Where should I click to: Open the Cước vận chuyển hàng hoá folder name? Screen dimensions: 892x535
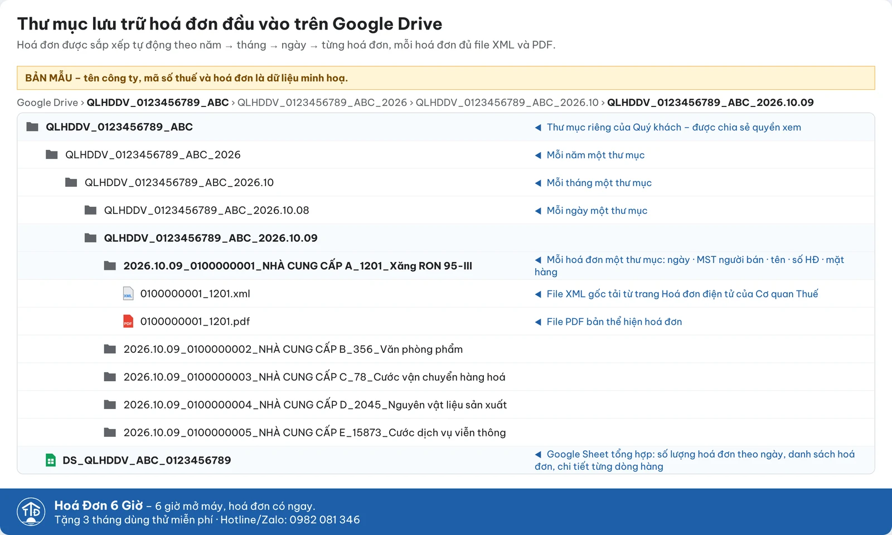[x=314, y=377]
